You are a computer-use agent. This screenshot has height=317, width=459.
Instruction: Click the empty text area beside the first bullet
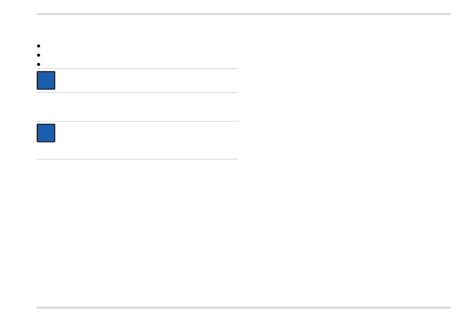pyautogui.click(x=139, y=46)
